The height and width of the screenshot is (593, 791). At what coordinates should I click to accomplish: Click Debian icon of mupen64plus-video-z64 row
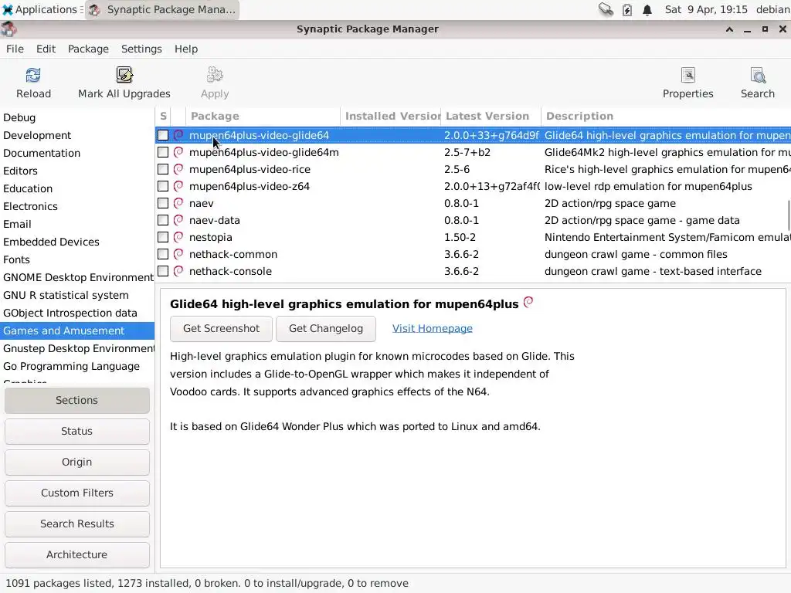(x=178, y=186)
